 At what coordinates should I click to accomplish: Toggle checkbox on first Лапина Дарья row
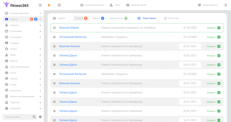[x=219, y=56]
